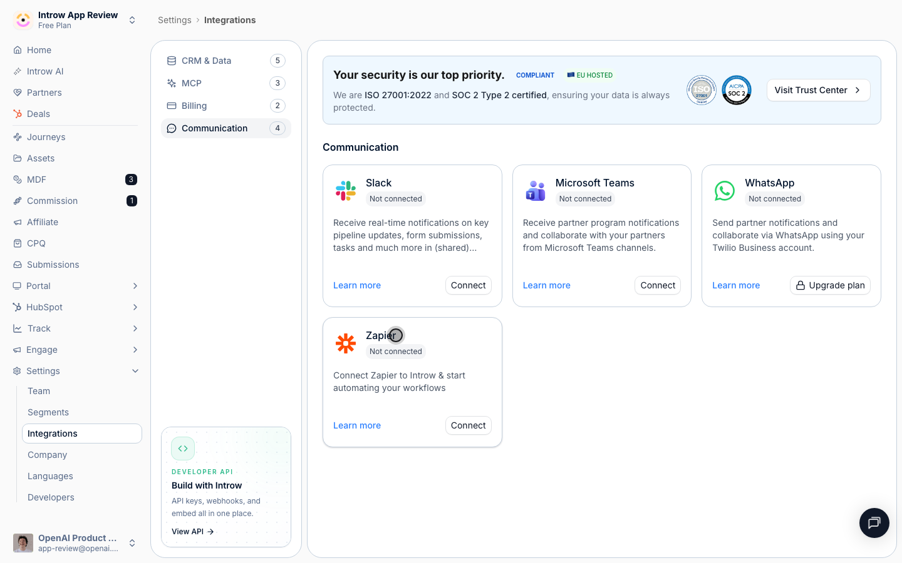Open the chat support widget

pos(874,523)
